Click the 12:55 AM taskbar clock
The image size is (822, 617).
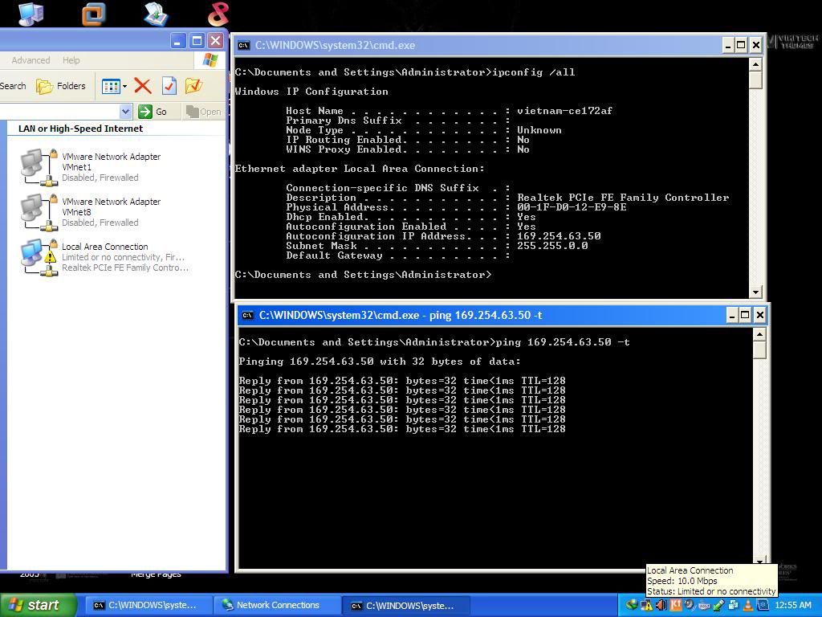pyautogui.click(x=792, y=605)
